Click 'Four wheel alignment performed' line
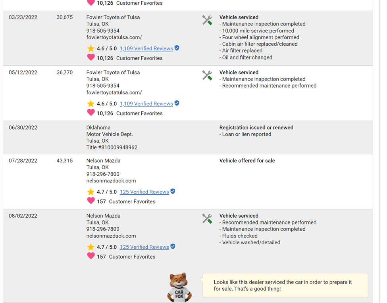Image resolution: width=387 pixels, height=303 pixels. click(x=260, y=37)
